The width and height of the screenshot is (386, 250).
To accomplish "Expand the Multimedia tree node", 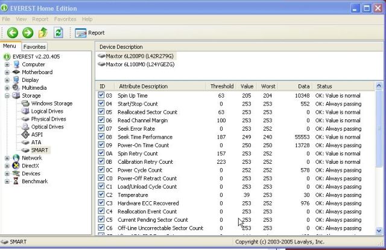I will (7, 88).
